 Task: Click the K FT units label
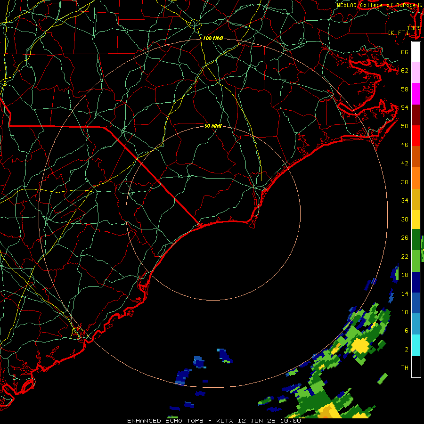click(x=399, y=33)
